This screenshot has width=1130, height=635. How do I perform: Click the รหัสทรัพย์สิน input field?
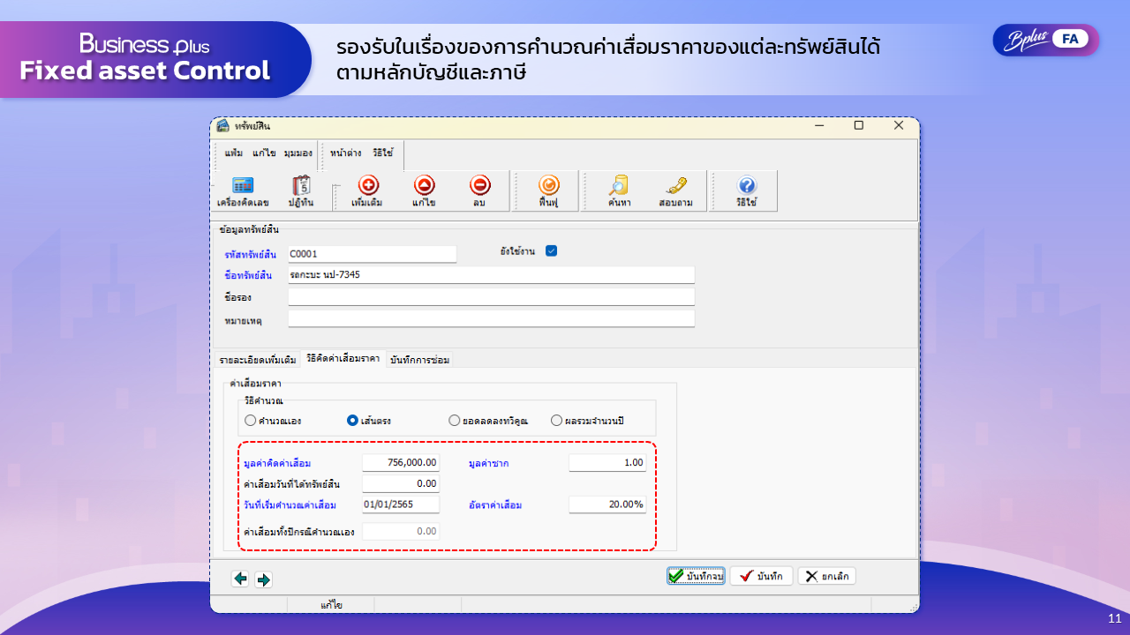tap(372, 253)
